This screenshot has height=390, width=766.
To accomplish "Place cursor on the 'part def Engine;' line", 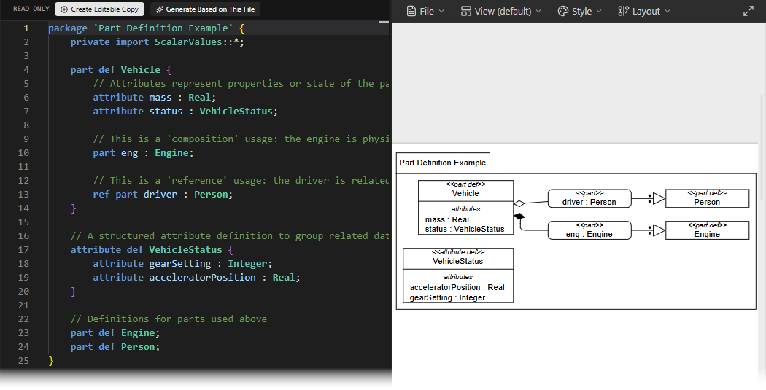I will [x=115, y=333].
